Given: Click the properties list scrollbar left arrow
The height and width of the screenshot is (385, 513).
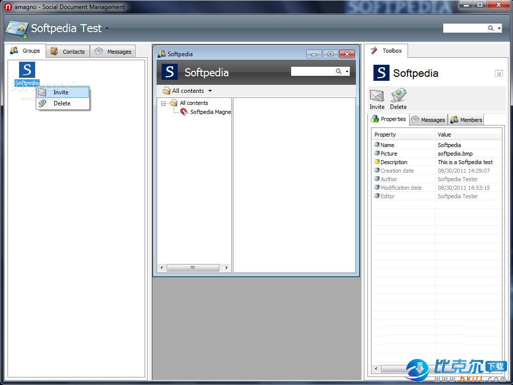Looking at the screenshot, I should (376, 368).
